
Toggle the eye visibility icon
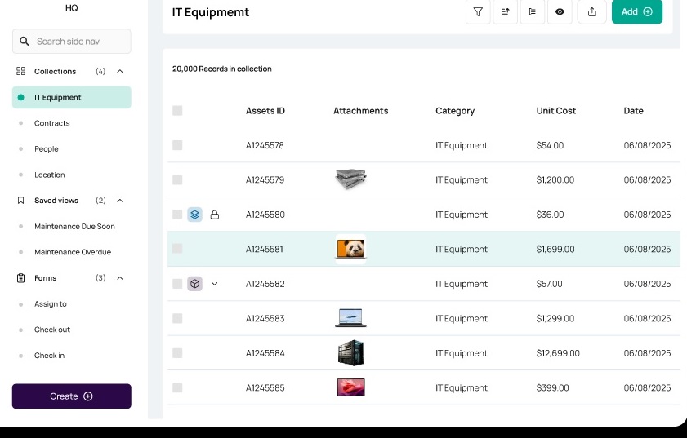560,11
